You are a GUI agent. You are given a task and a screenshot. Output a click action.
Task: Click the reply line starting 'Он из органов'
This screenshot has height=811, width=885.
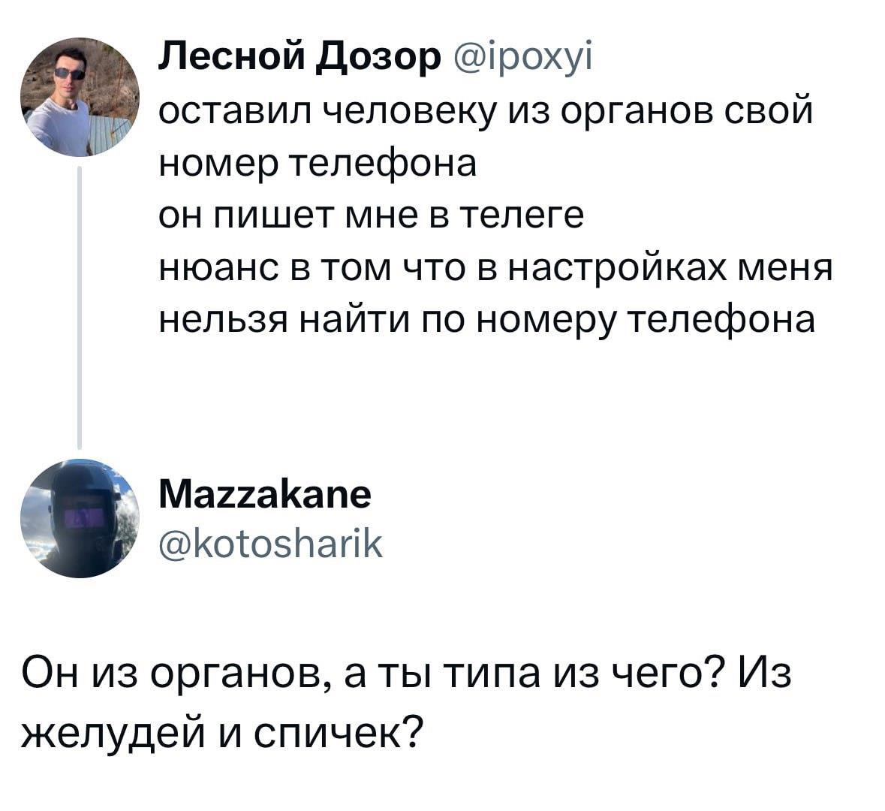click(407, 674)
